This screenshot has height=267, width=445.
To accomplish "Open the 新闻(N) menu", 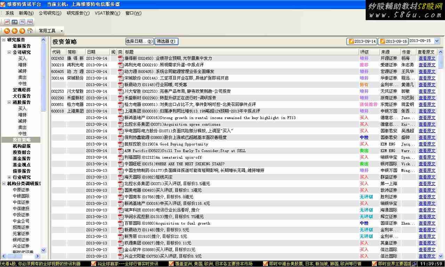I will [26, 13].
